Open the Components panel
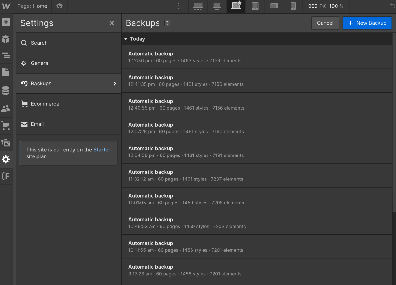The width and height of the screenshot is (396, 285). pyautogui.click(x=6, y=39)
